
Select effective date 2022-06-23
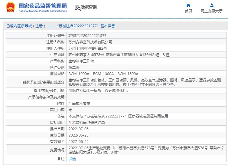(79, 135)
